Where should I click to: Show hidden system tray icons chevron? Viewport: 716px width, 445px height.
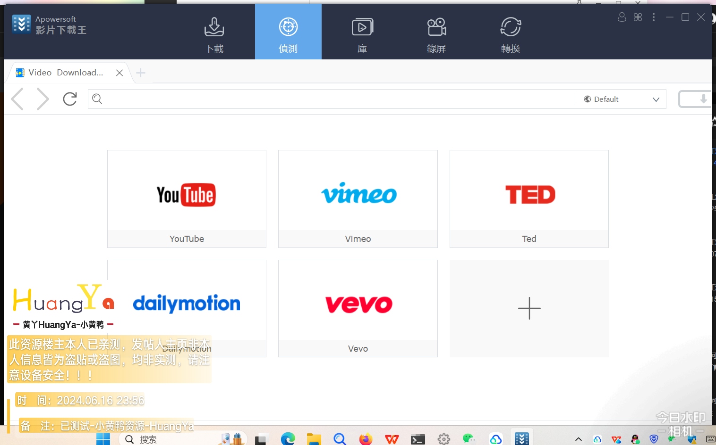point(579,439)
